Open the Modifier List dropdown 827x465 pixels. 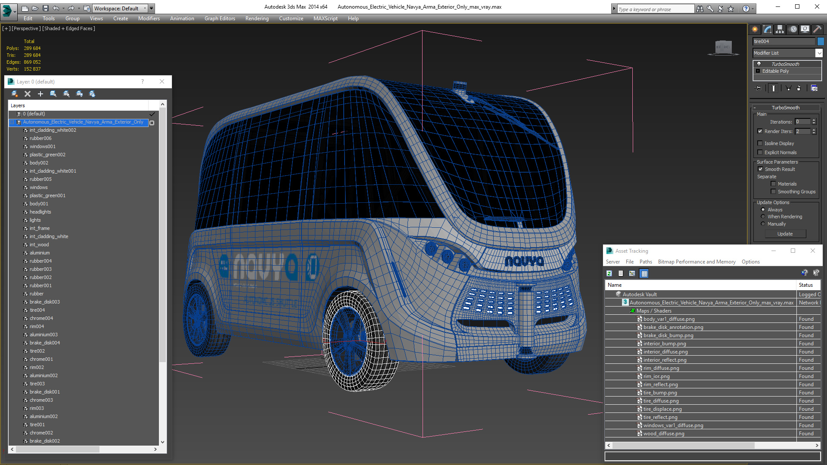click(819, 53)
